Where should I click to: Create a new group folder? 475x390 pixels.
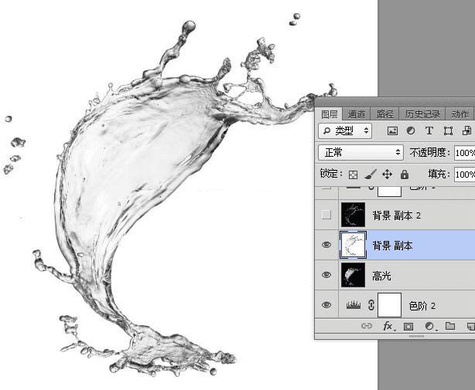(450, 326)
